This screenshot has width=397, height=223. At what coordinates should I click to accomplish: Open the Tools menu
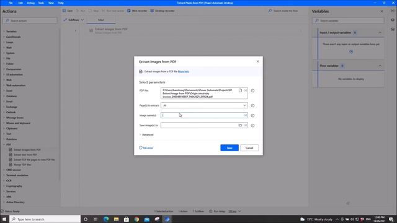(41, 2)
